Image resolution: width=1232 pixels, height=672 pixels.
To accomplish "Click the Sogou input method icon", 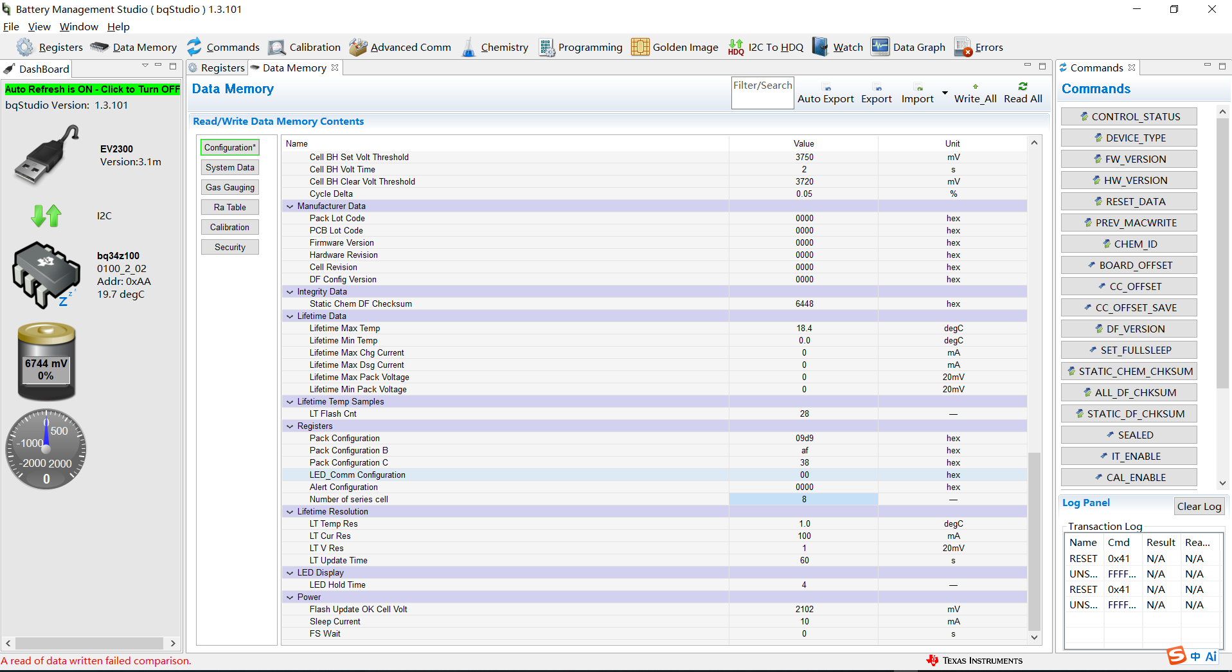I will pos(1177,655).
